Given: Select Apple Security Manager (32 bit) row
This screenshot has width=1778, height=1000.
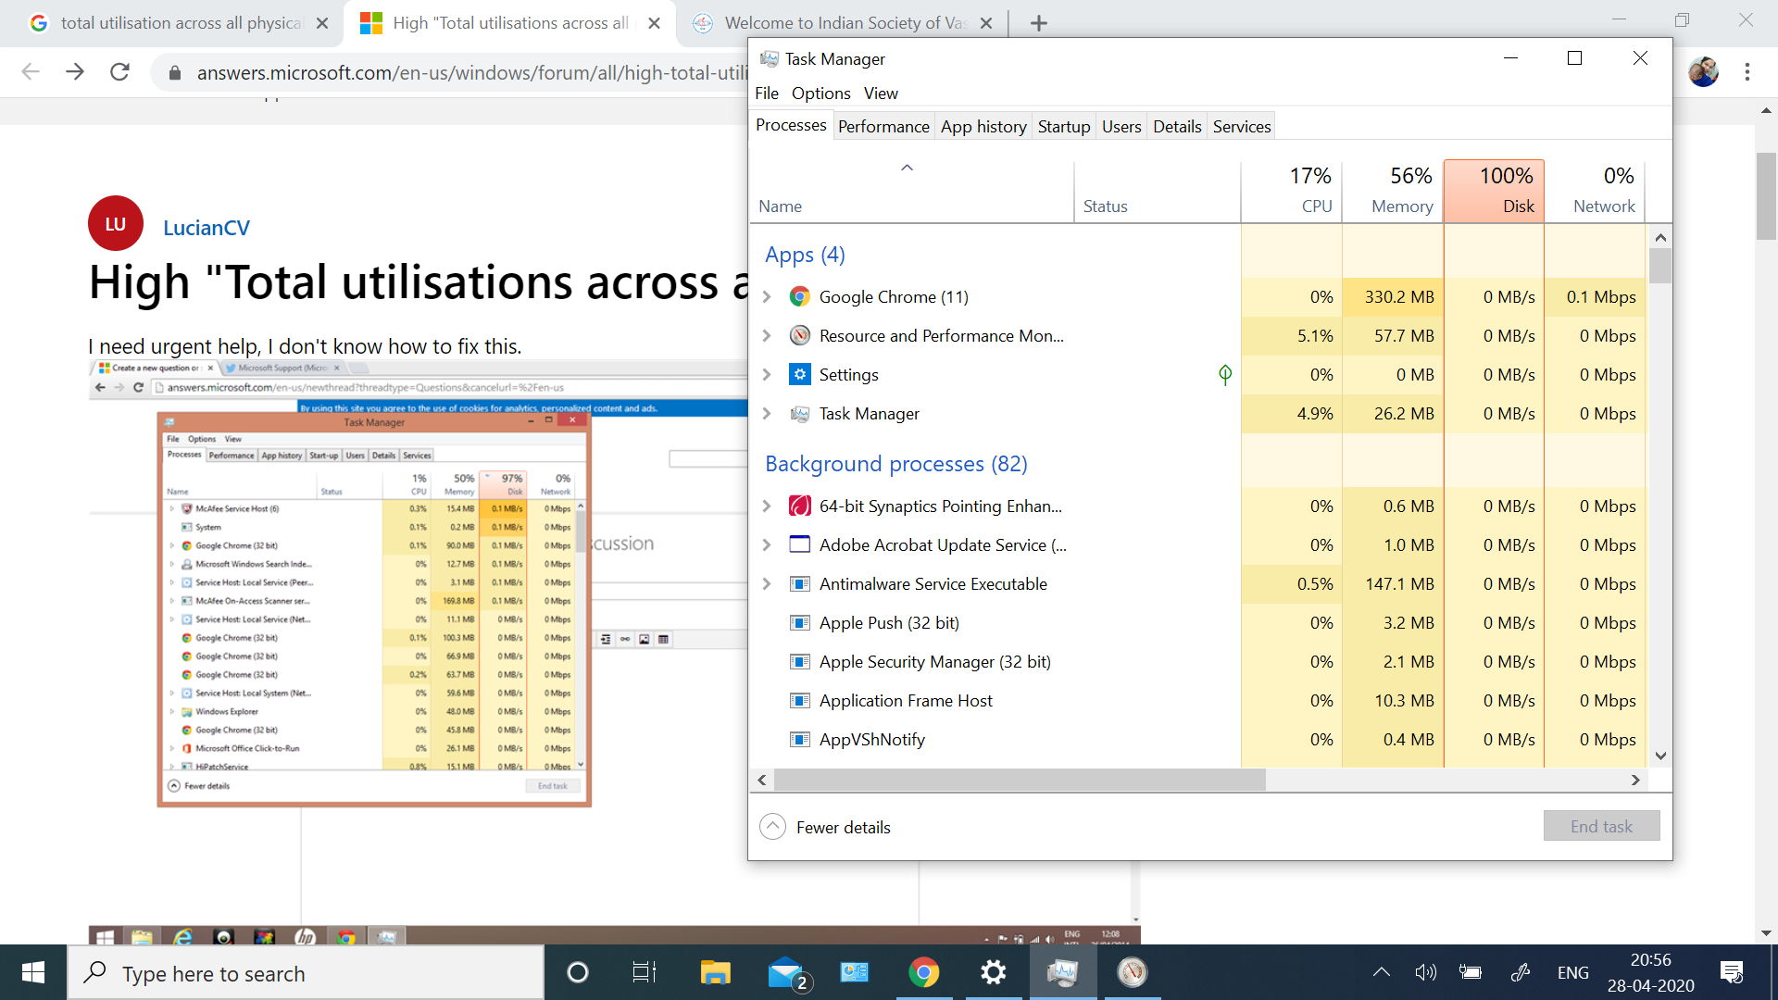Looking at the screenshot, I should (1197, 661).
